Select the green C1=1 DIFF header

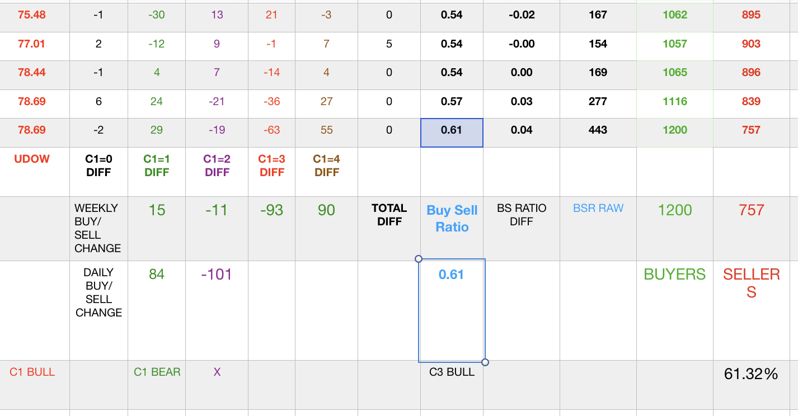(157, 166)
